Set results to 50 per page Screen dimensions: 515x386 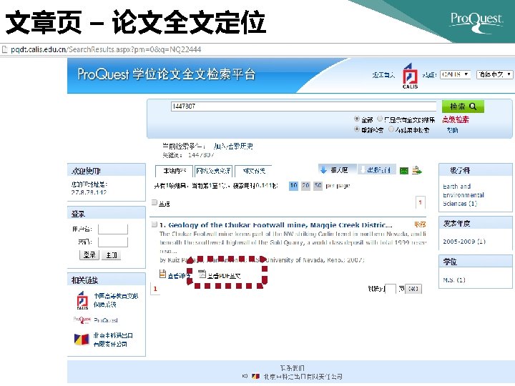coord(318,186)
